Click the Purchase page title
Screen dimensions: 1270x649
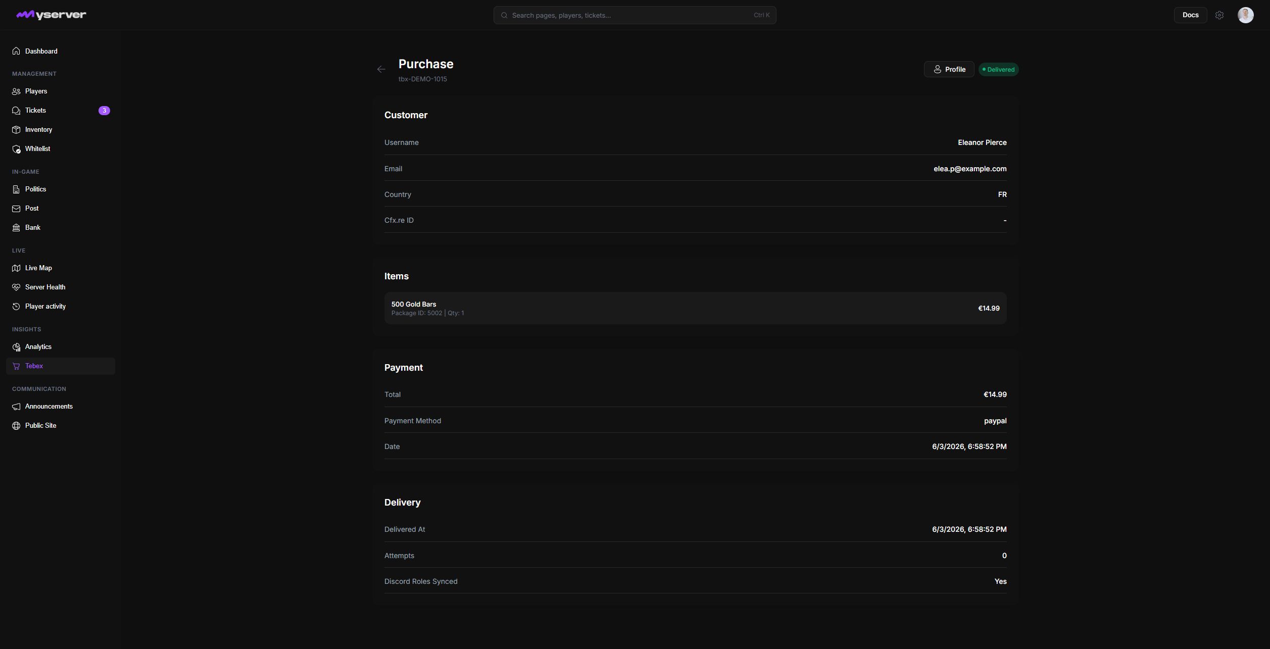point(426,64)
